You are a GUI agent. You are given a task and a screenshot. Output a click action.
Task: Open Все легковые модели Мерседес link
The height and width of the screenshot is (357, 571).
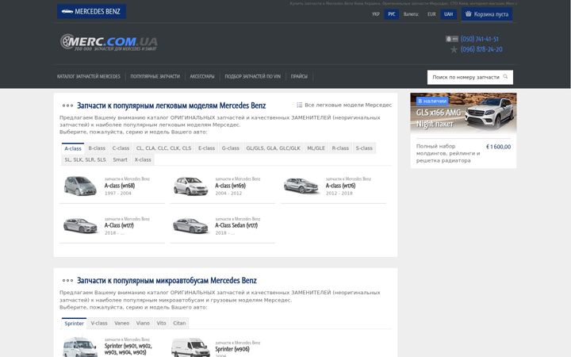pos(348,105)
